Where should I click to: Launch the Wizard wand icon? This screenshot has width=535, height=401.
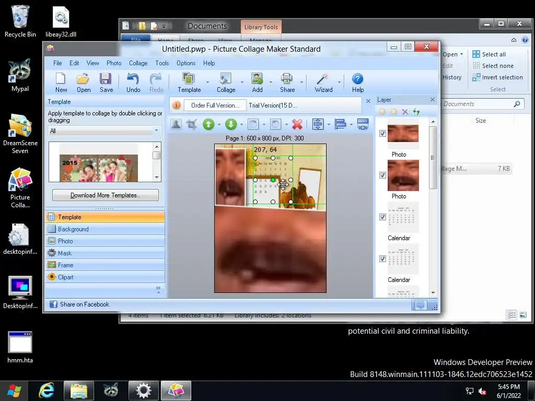click(x=323, y=78)
